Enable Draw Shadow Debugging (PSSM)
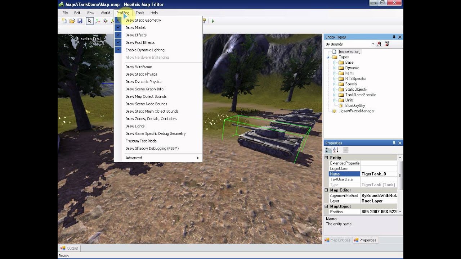The height and width of the screenshot is (259, 461). click(158, 148)
